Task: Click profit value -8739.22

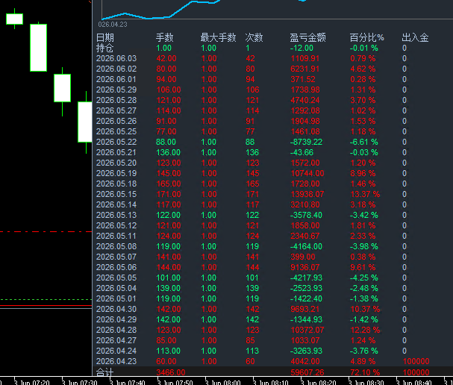Action: coord(306,142)
